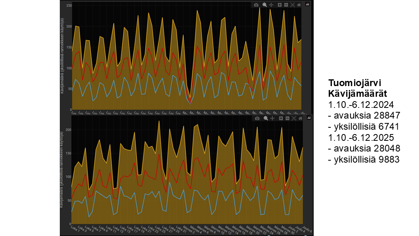
Task: Download top chart as PNG with camera icon
Action: (x=256, y=5)
